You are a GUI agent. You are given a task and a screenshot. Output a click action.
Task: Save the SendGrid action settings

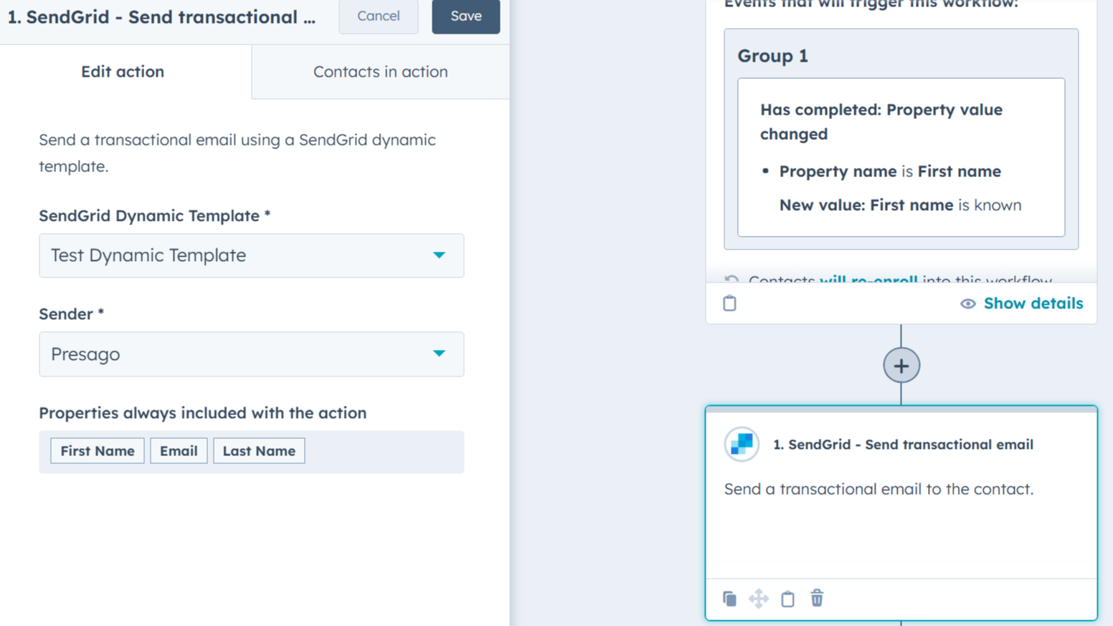tap(465, 16)
